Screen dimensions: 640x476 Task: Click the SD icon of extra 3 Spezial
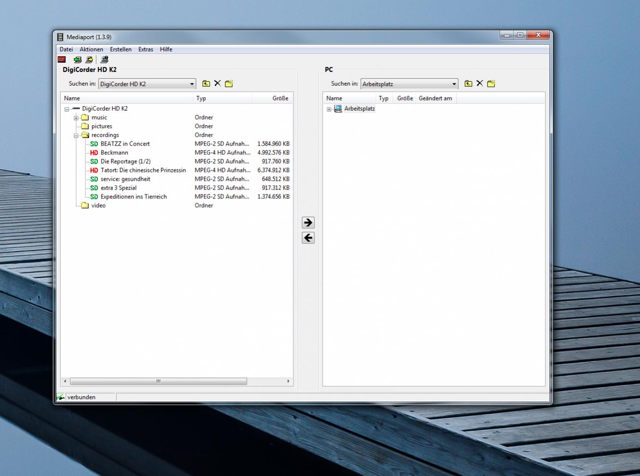coord(94,188)
